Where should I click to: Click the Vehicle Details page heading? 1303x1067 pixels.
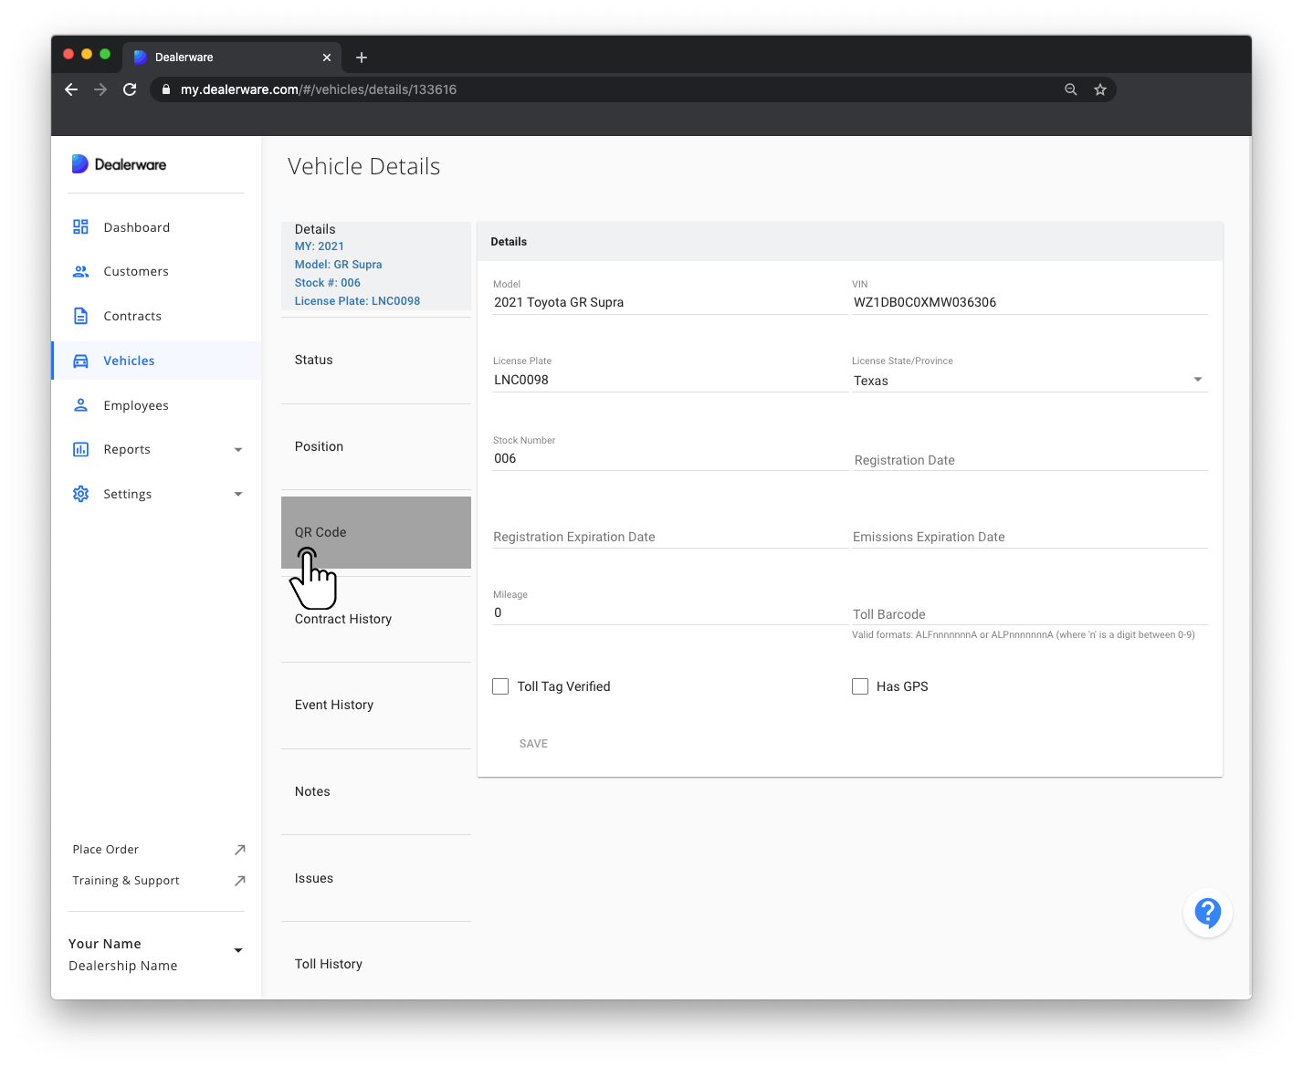pyautogui.click(x=364, y=166)
